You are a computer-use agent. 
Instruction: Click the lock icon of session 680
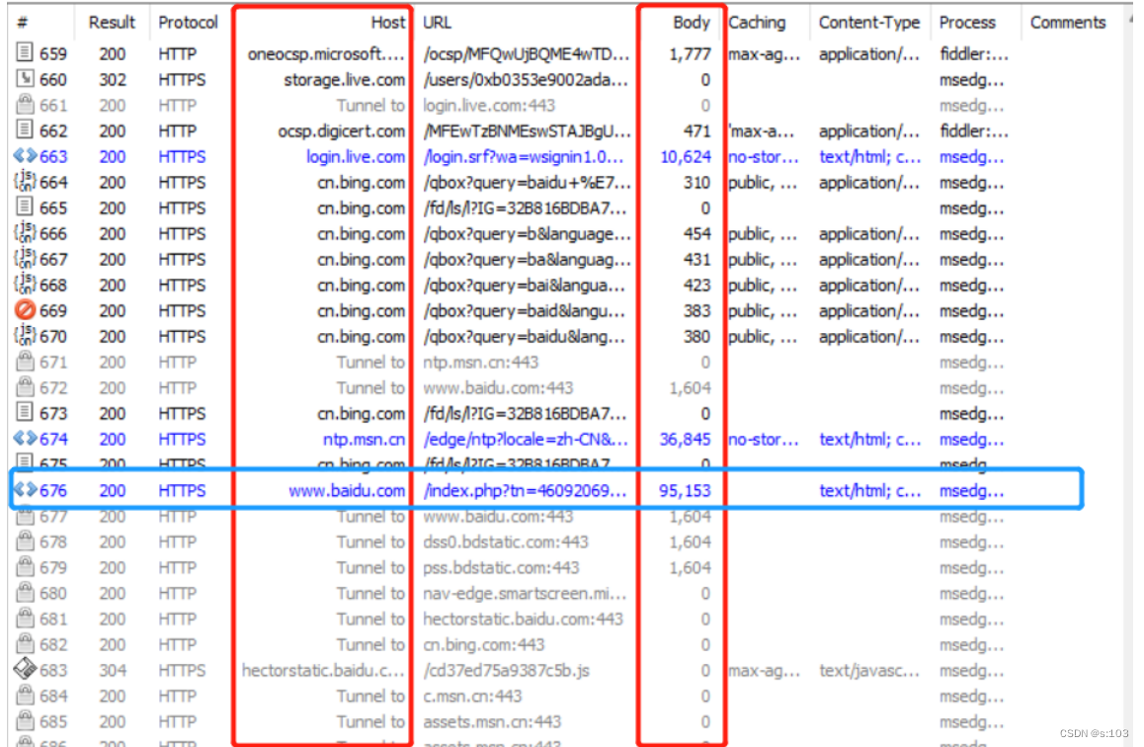click(x=25, y=592)
